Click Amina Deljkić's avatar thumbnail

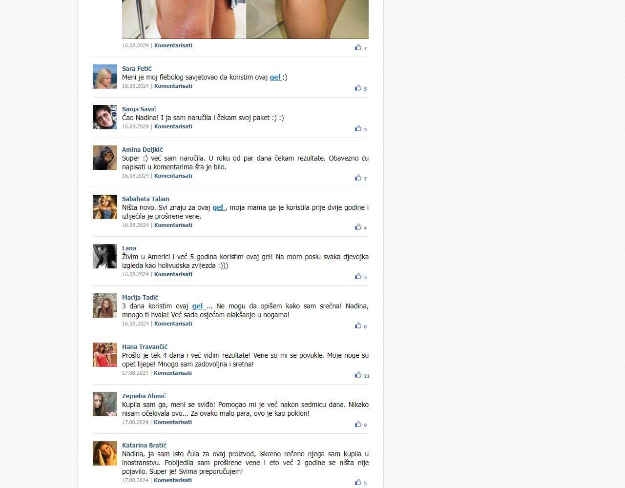coord(105,158)
